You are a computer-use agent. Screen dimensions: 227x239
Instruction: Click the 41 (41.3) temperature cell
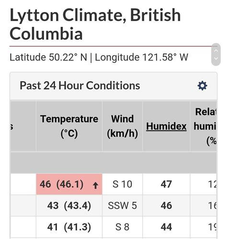[x=69, y=227]
